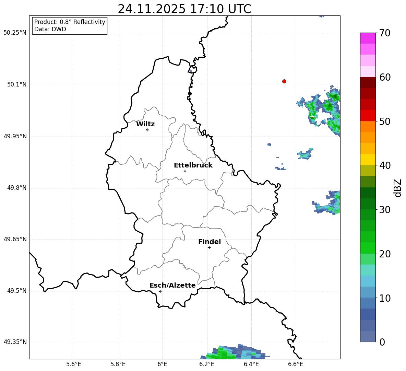This screenshot has height=371, width=406.
Task: Click the 'Data: DWD' source text
Action: click(50, 30)
